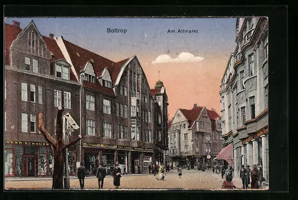
Task: Select the grey stone building on right
Action: pos(247,97)
